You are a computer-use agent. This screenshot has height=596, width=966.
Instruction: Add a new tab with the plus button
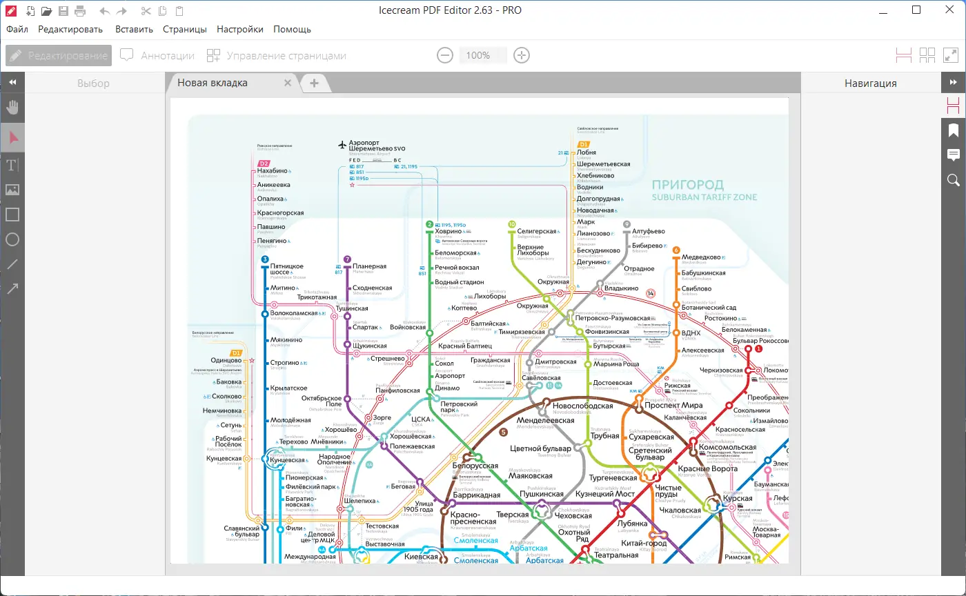tap(314, 83)
